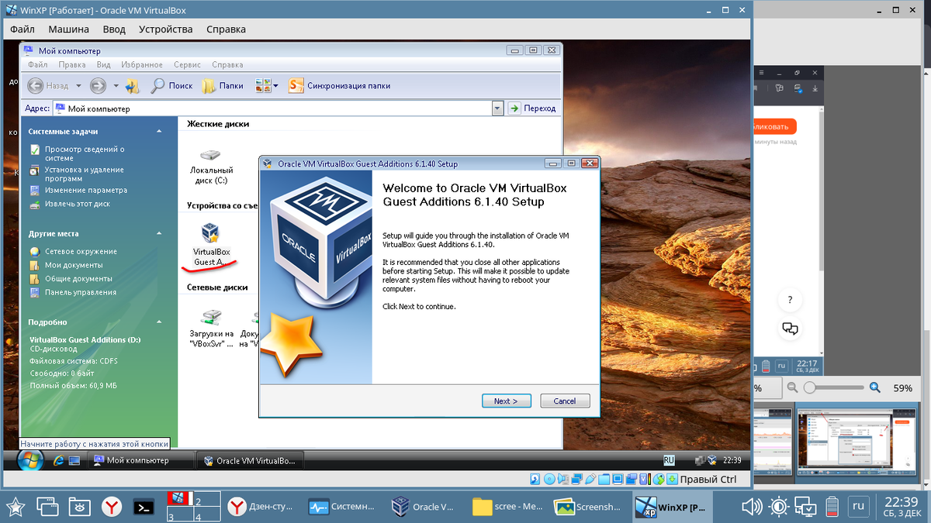
Task: Click zoom in magnifier in image viewer
Action: 874,387
